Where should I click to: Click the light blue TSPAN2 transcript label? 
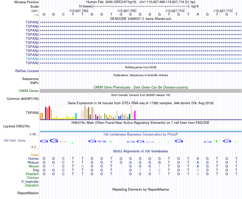(32, 59)
